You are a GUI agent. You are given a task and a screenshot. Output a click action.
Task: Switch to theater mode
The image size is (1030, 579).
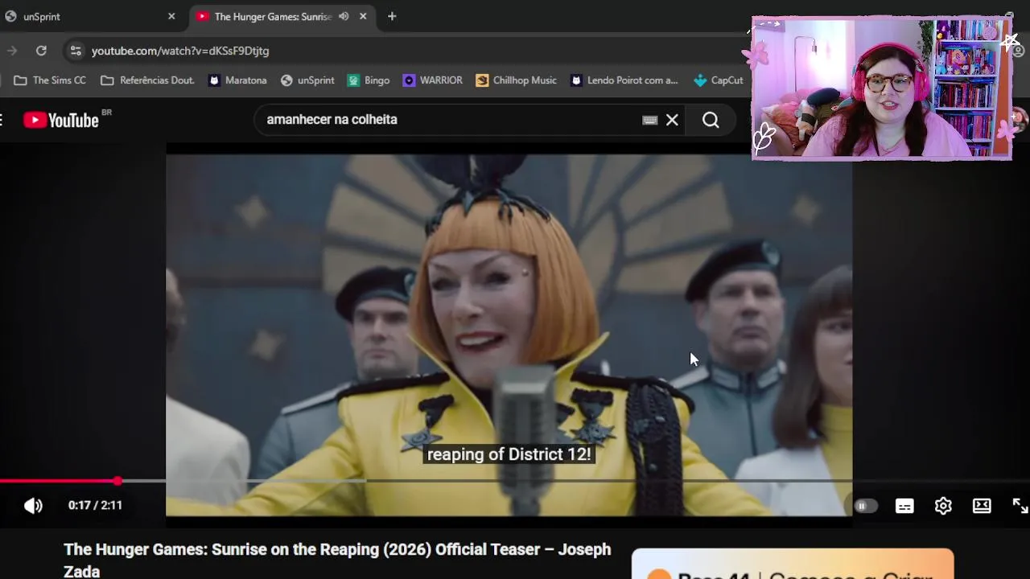point(982,506)
